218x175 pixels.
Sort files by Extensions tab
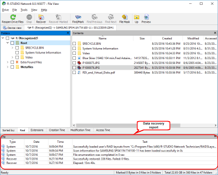click(x=37, y=130)
